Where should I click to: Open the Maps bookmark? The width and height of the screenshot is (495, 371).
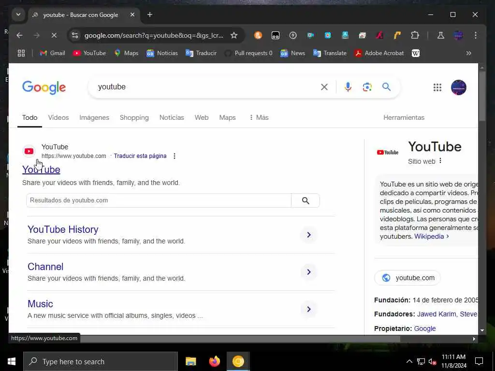pyautogui.click(x=126, y=53)
